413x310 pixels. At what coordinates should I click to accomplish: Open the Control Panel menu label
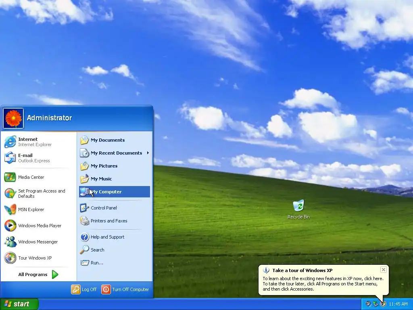(104, 208)
